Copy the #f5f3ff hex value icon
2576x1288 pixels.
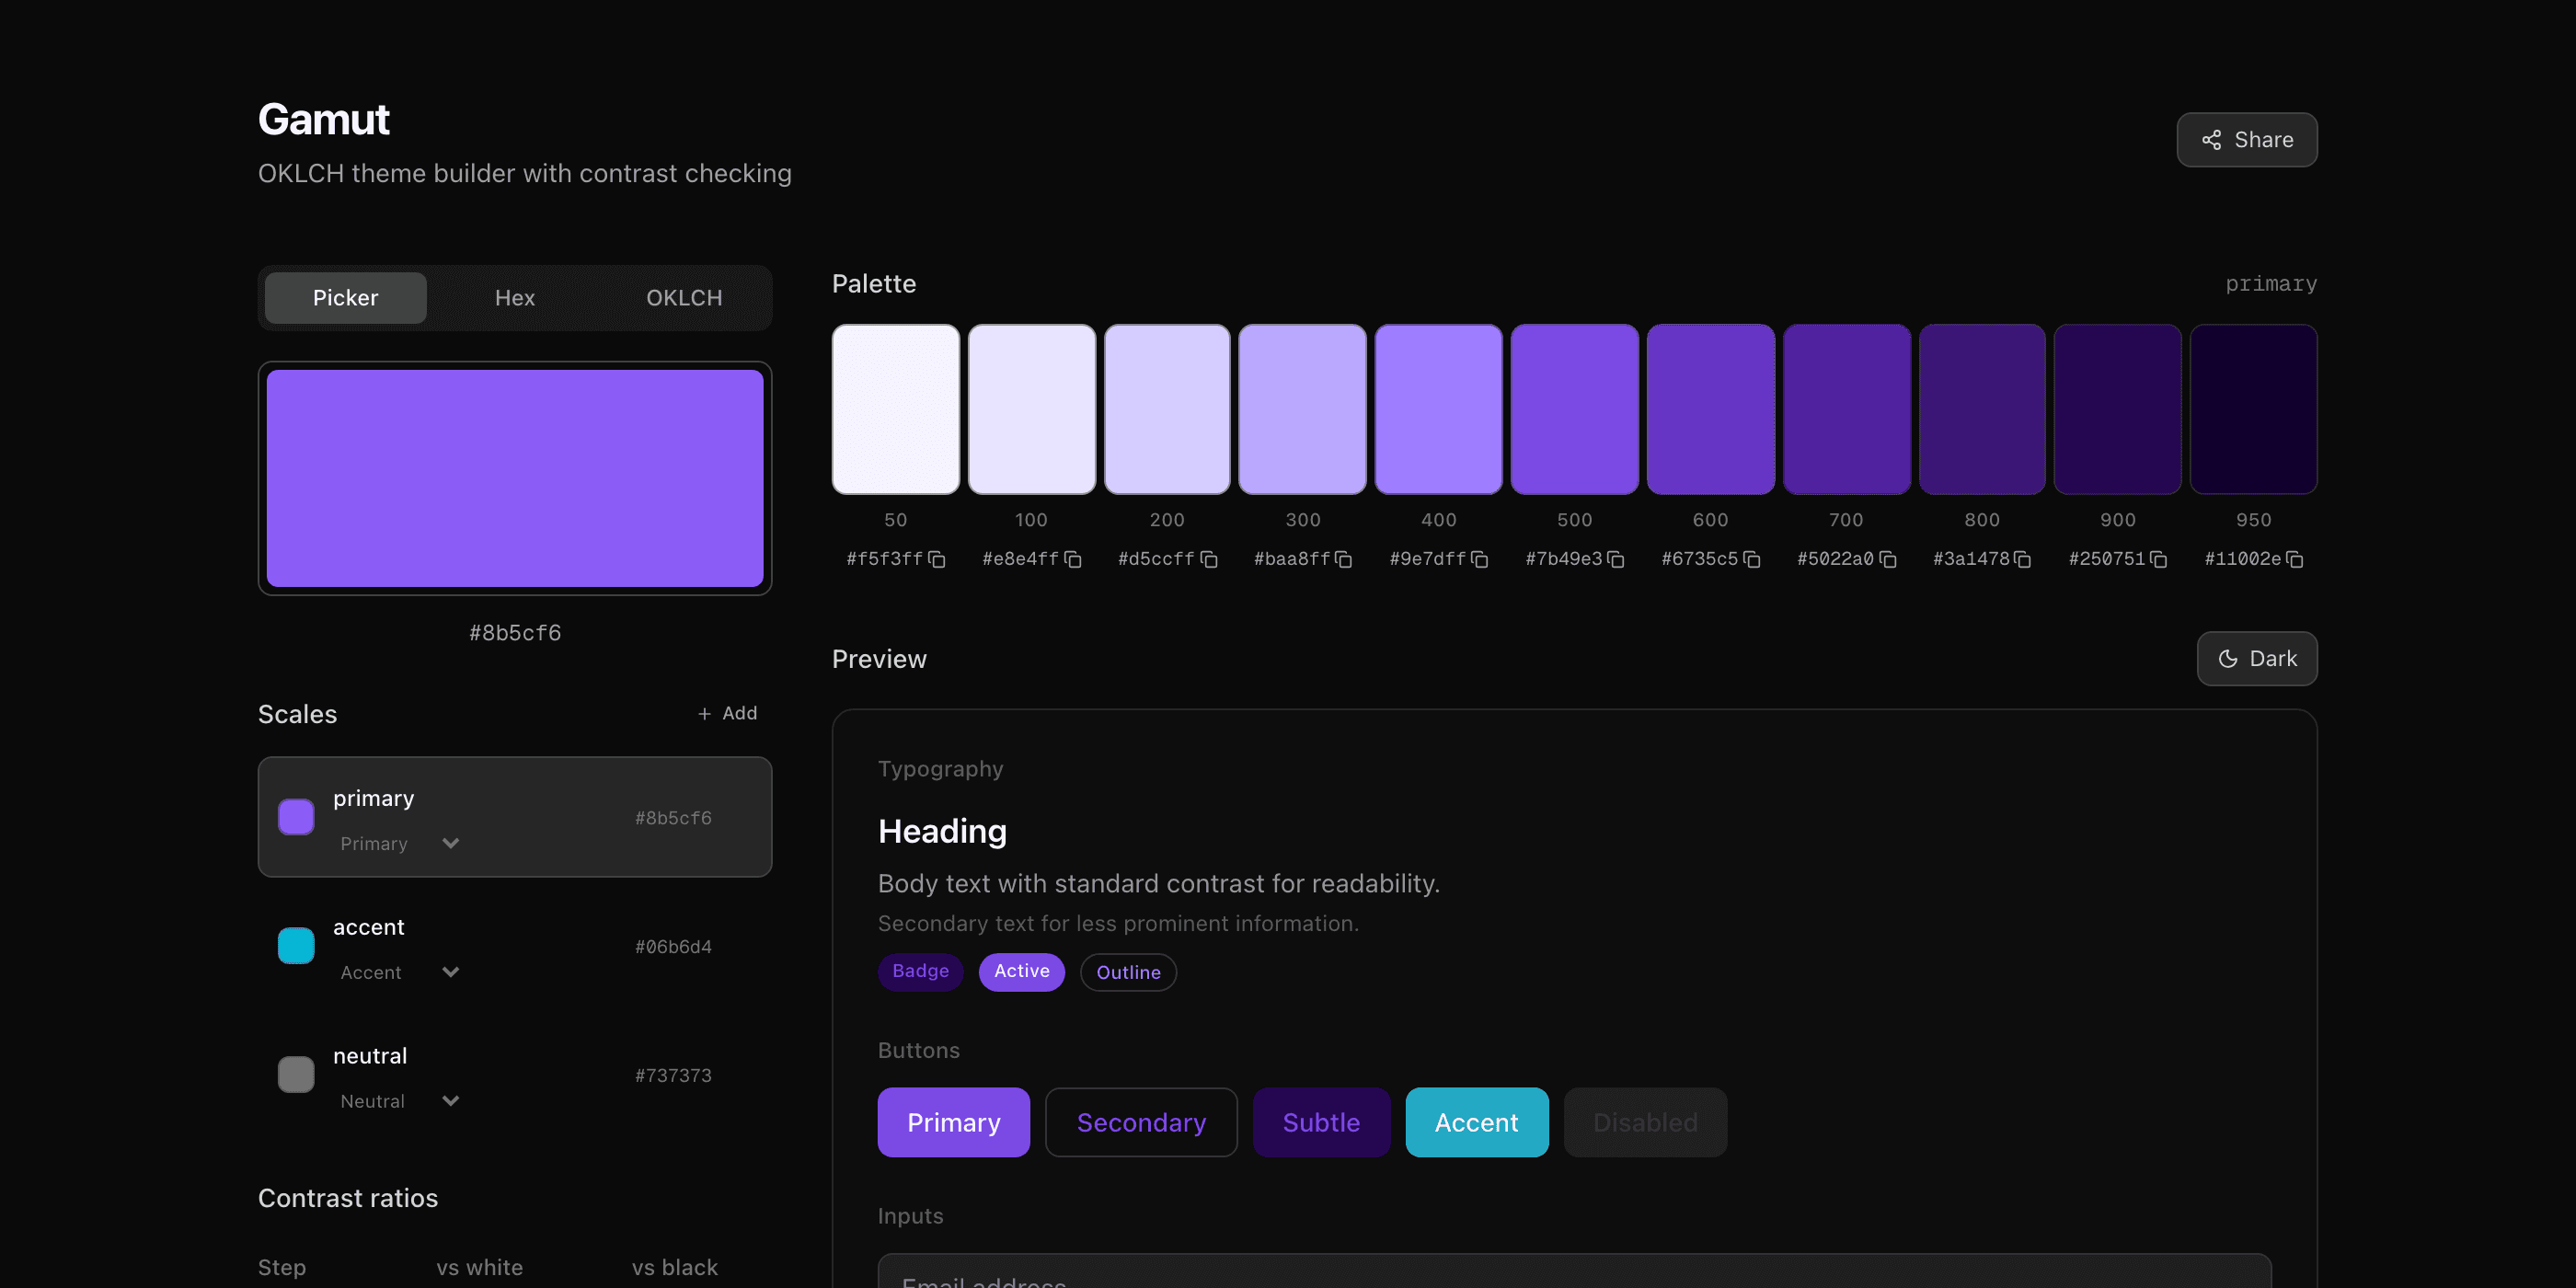pos(937,559)
